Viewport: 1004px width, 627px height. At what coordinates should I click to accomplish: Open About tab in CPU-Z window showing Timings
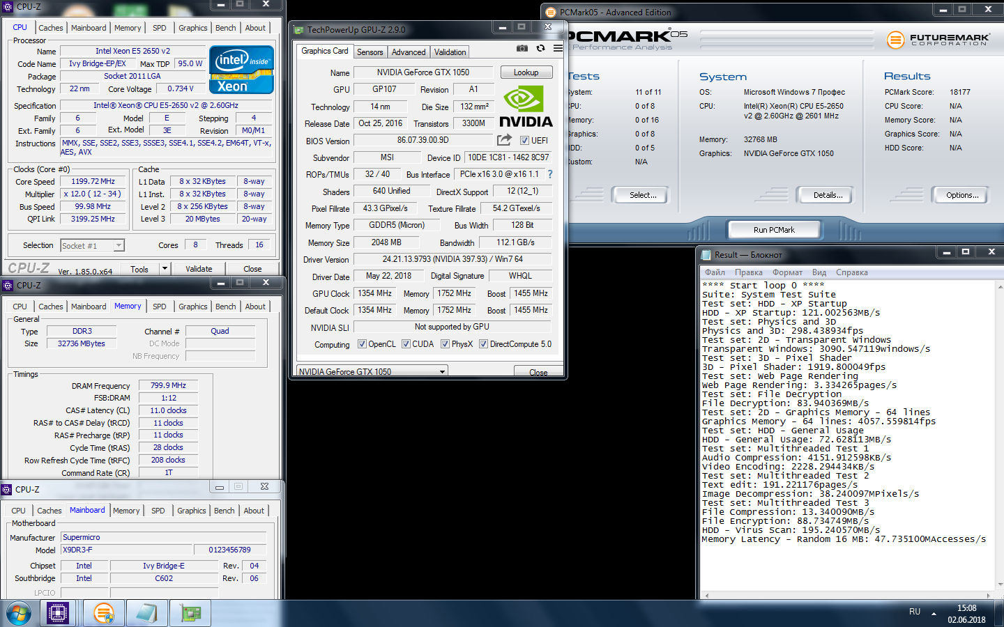(255, 307)
